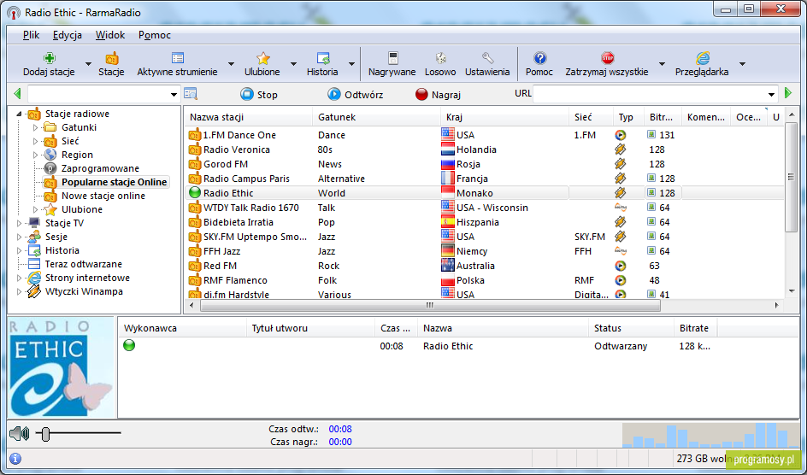The height and width of the screenshot is (475, 807).
Task: Click the bitrate icon in WTDY Talk Radio row
Action: pos(651,207)
